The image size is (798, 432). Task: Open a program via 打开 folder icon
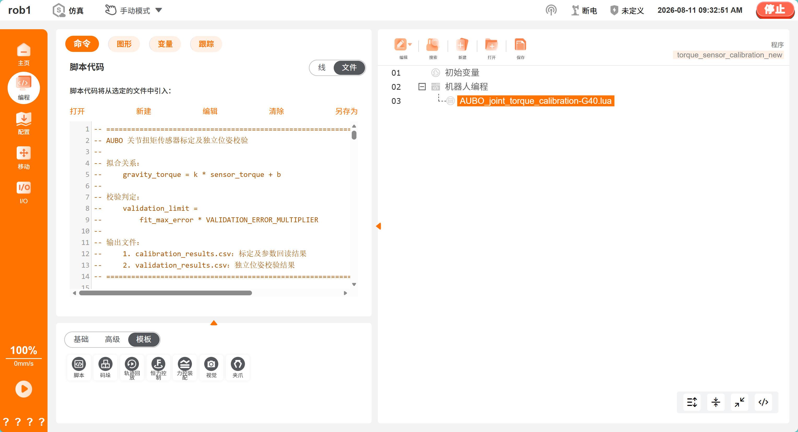[x=491, y=49]
